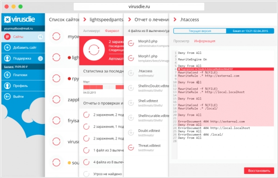Click the Восстановить button
Viewport: 278px width, 178px height.
[259, 171]
